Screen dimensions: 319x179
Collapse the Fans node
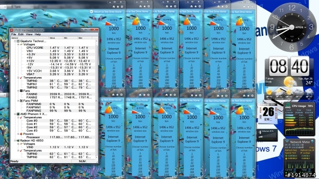coord(18,90)
